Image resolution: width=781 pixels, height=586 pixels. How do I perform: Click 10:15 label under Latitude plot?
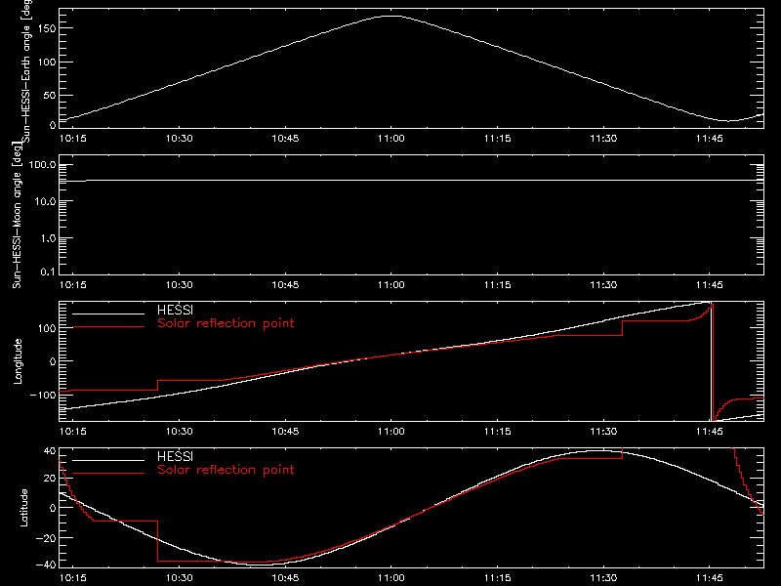point(73,578)
